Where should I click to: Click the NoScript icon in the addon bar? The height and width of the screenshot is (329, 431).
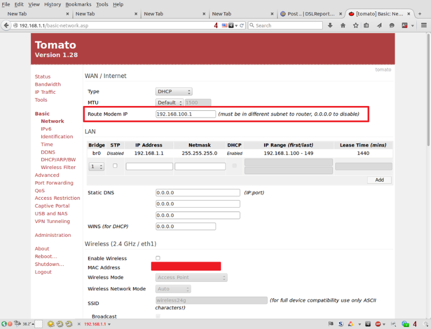point(340,324)
